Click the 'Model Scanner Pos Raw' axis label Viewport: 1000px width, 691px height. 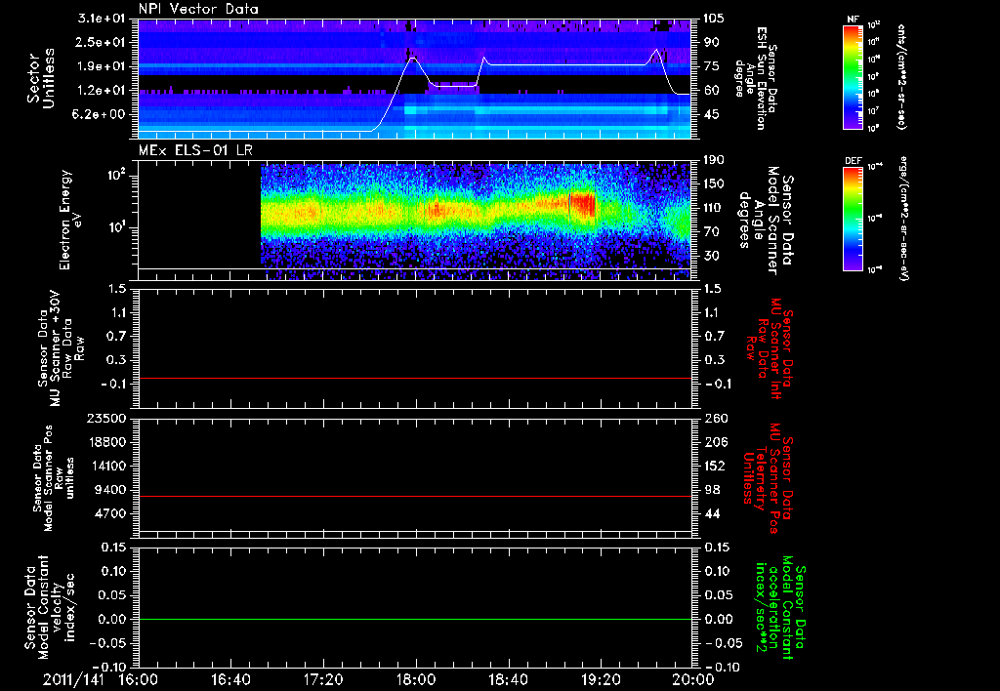pos(54,478)
